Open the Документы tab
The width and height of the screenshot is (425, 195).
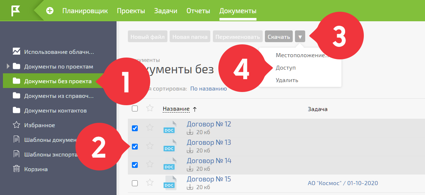238,11
